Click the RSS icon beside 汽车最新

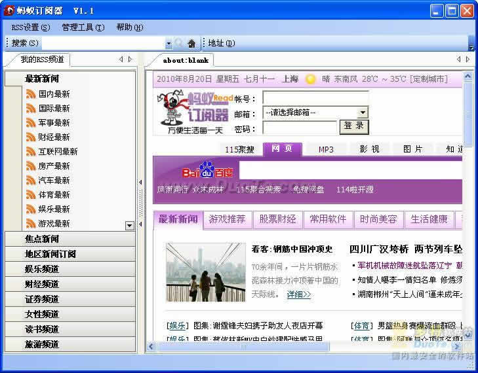31,181
